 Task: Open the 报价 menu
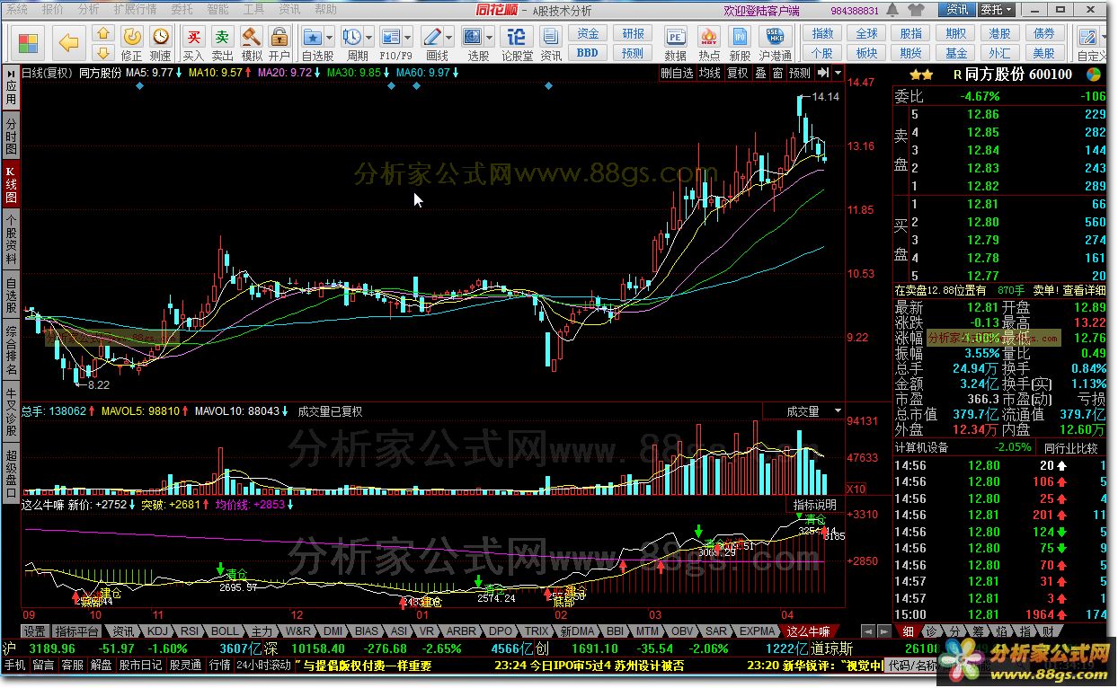pyautogui.click(x=53, y=9)
